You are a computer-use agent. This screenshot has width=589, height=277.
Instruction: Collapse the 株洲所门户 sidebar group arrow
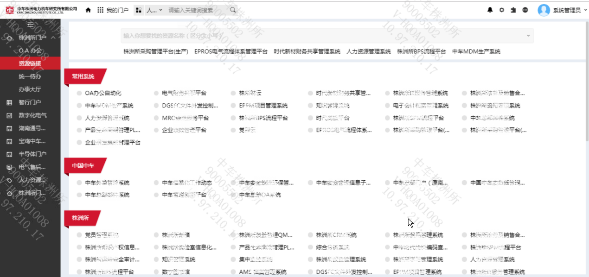click(53, 38)
